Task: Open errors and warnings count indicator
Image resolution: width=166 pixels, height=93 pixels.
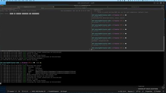Action: pos(25,91)
